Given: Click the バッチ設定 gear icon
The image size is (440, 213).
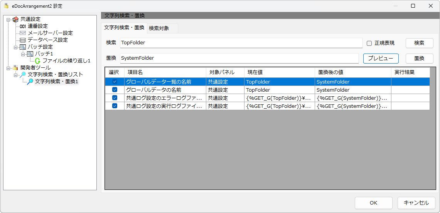Looking at the screenshot, I should 23,47.
